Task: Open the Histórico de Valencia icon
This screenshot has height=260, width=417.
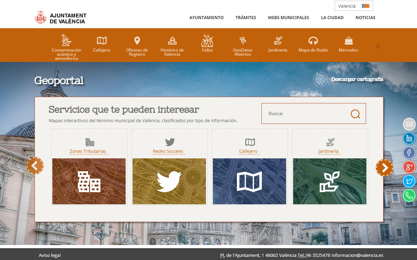Action: [x=172, y=41]
